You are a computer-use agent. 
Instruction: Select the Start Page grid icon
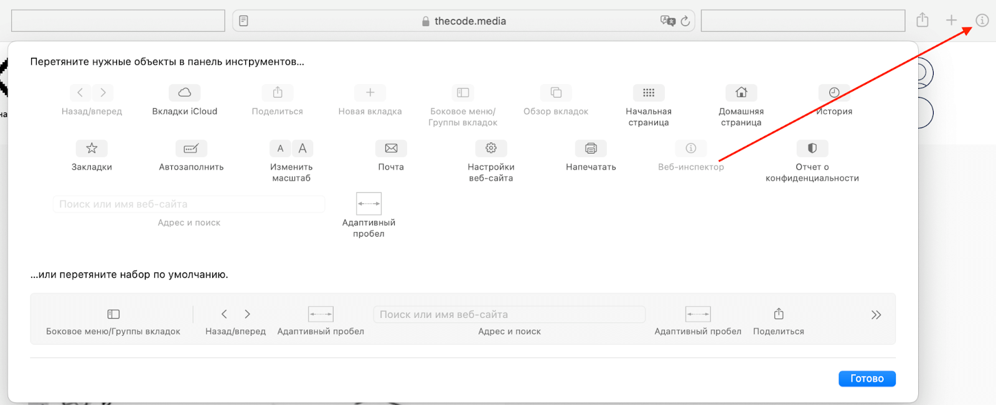pyautogui.click(x=649, y=93)
